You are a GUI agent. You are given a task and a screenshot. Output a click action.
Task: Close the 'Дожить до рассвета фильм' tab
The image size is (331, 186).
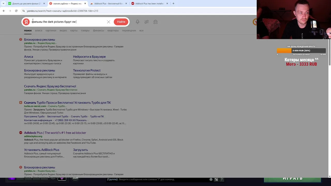(44, 4)
